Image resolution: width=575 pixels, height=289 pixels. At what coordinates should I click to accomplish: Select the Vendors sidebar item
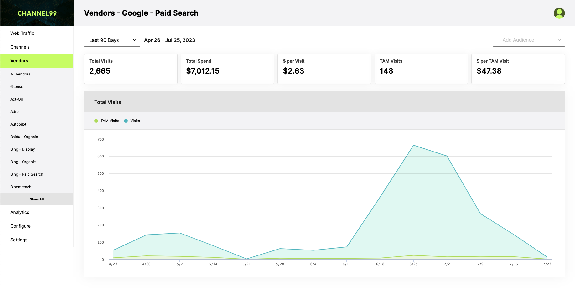(37, 61)
